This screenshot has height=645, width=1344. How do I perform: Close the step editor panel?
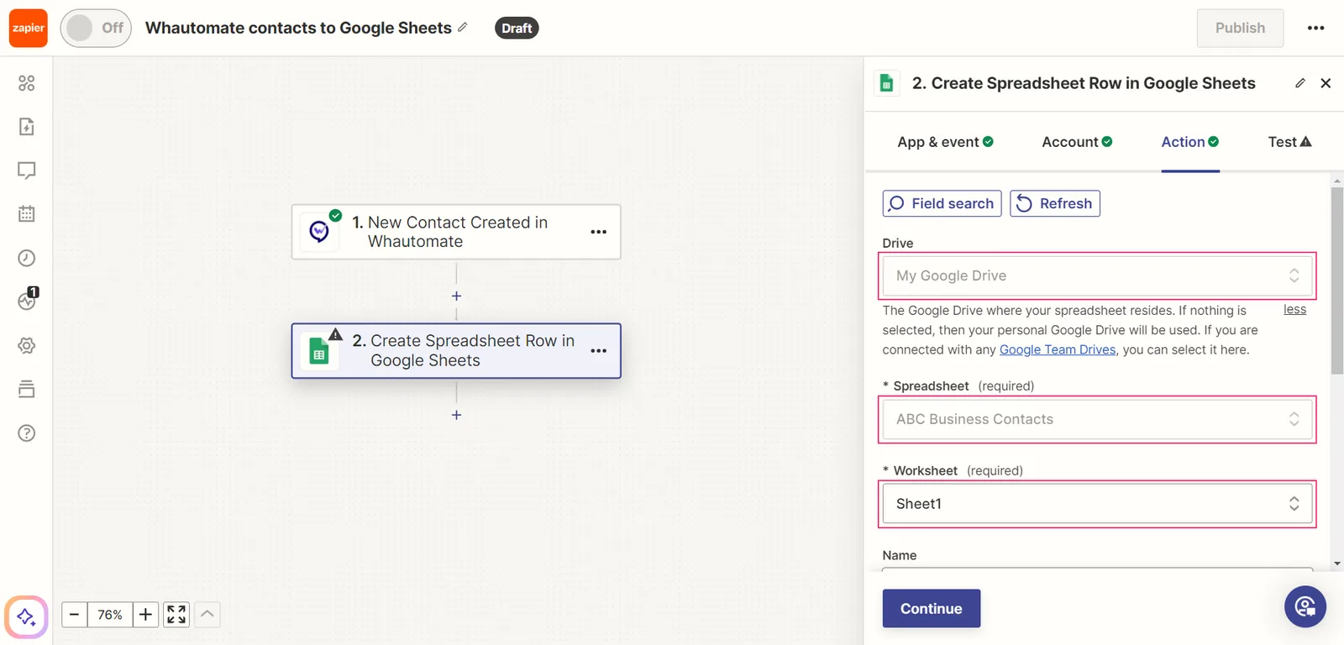[1326, 83]
